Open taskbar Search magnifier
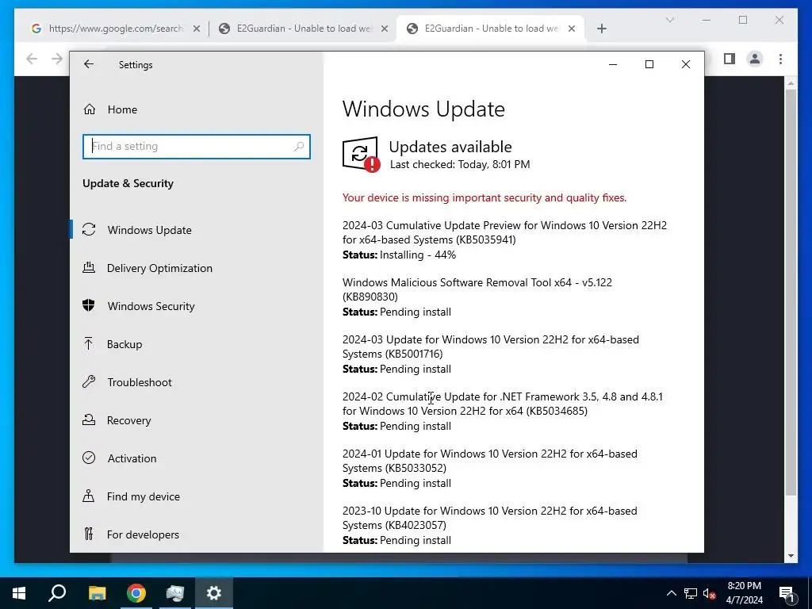The width and height of the screenshot is (812, 609). tap(57, 593)
